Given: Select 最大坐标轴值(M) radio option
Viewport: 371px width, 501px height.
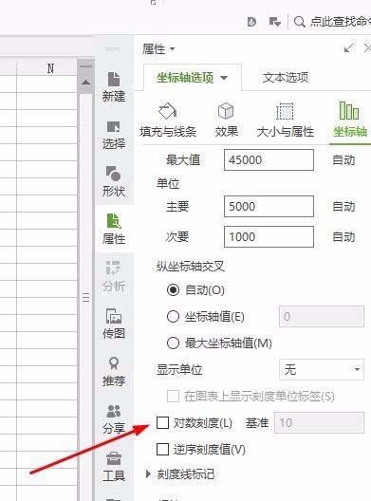Looking at the screenshot, I should pyautogui.click(x=173, y=343).
